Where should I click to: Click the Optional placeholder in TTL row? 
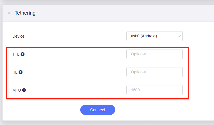[x=138, y=54]
